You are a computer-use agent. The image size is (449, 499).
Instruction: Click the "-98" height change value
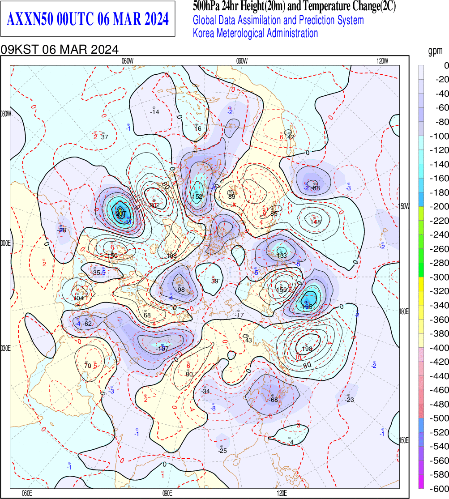[180, 290]
